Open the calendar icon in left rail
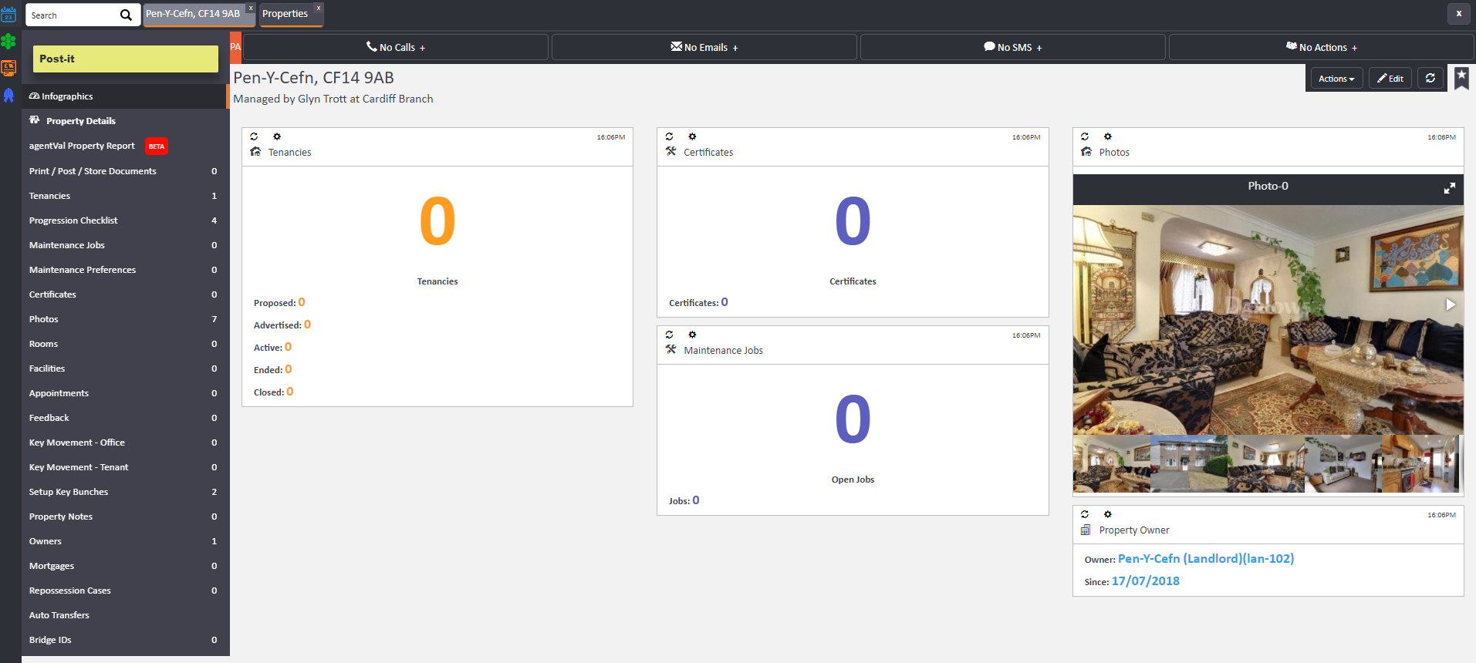 8,15
